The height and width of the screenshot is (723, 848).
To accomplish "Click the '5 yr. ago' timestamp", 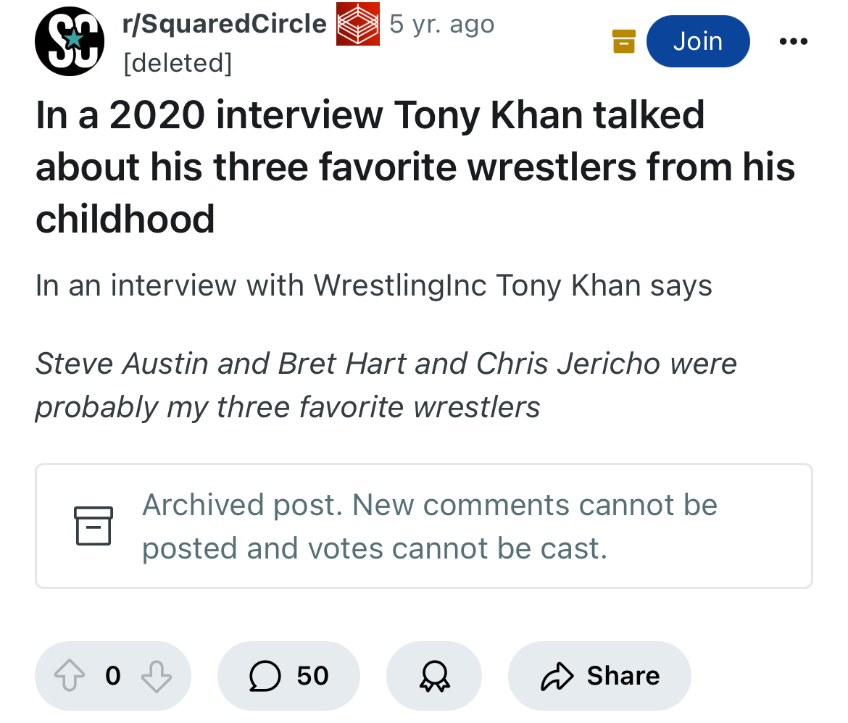I will pos(441,25).
